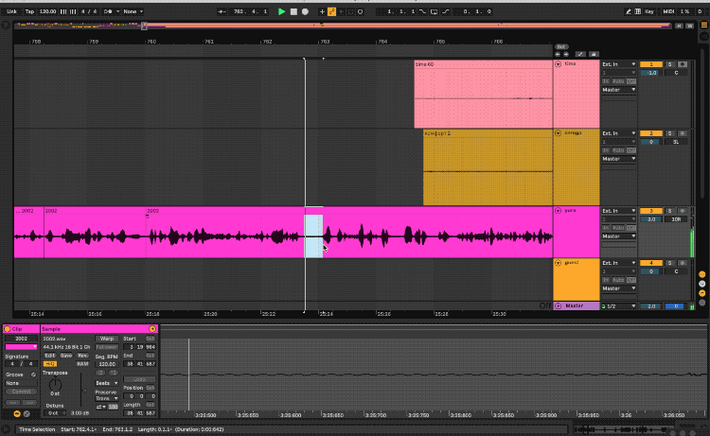The image size is (710, 436).
Task: Switch views using the orange view selector icon
Action: [704, 26]
